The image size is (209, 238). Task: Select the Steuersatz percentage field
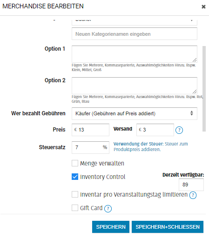click(x=90, y=147)
